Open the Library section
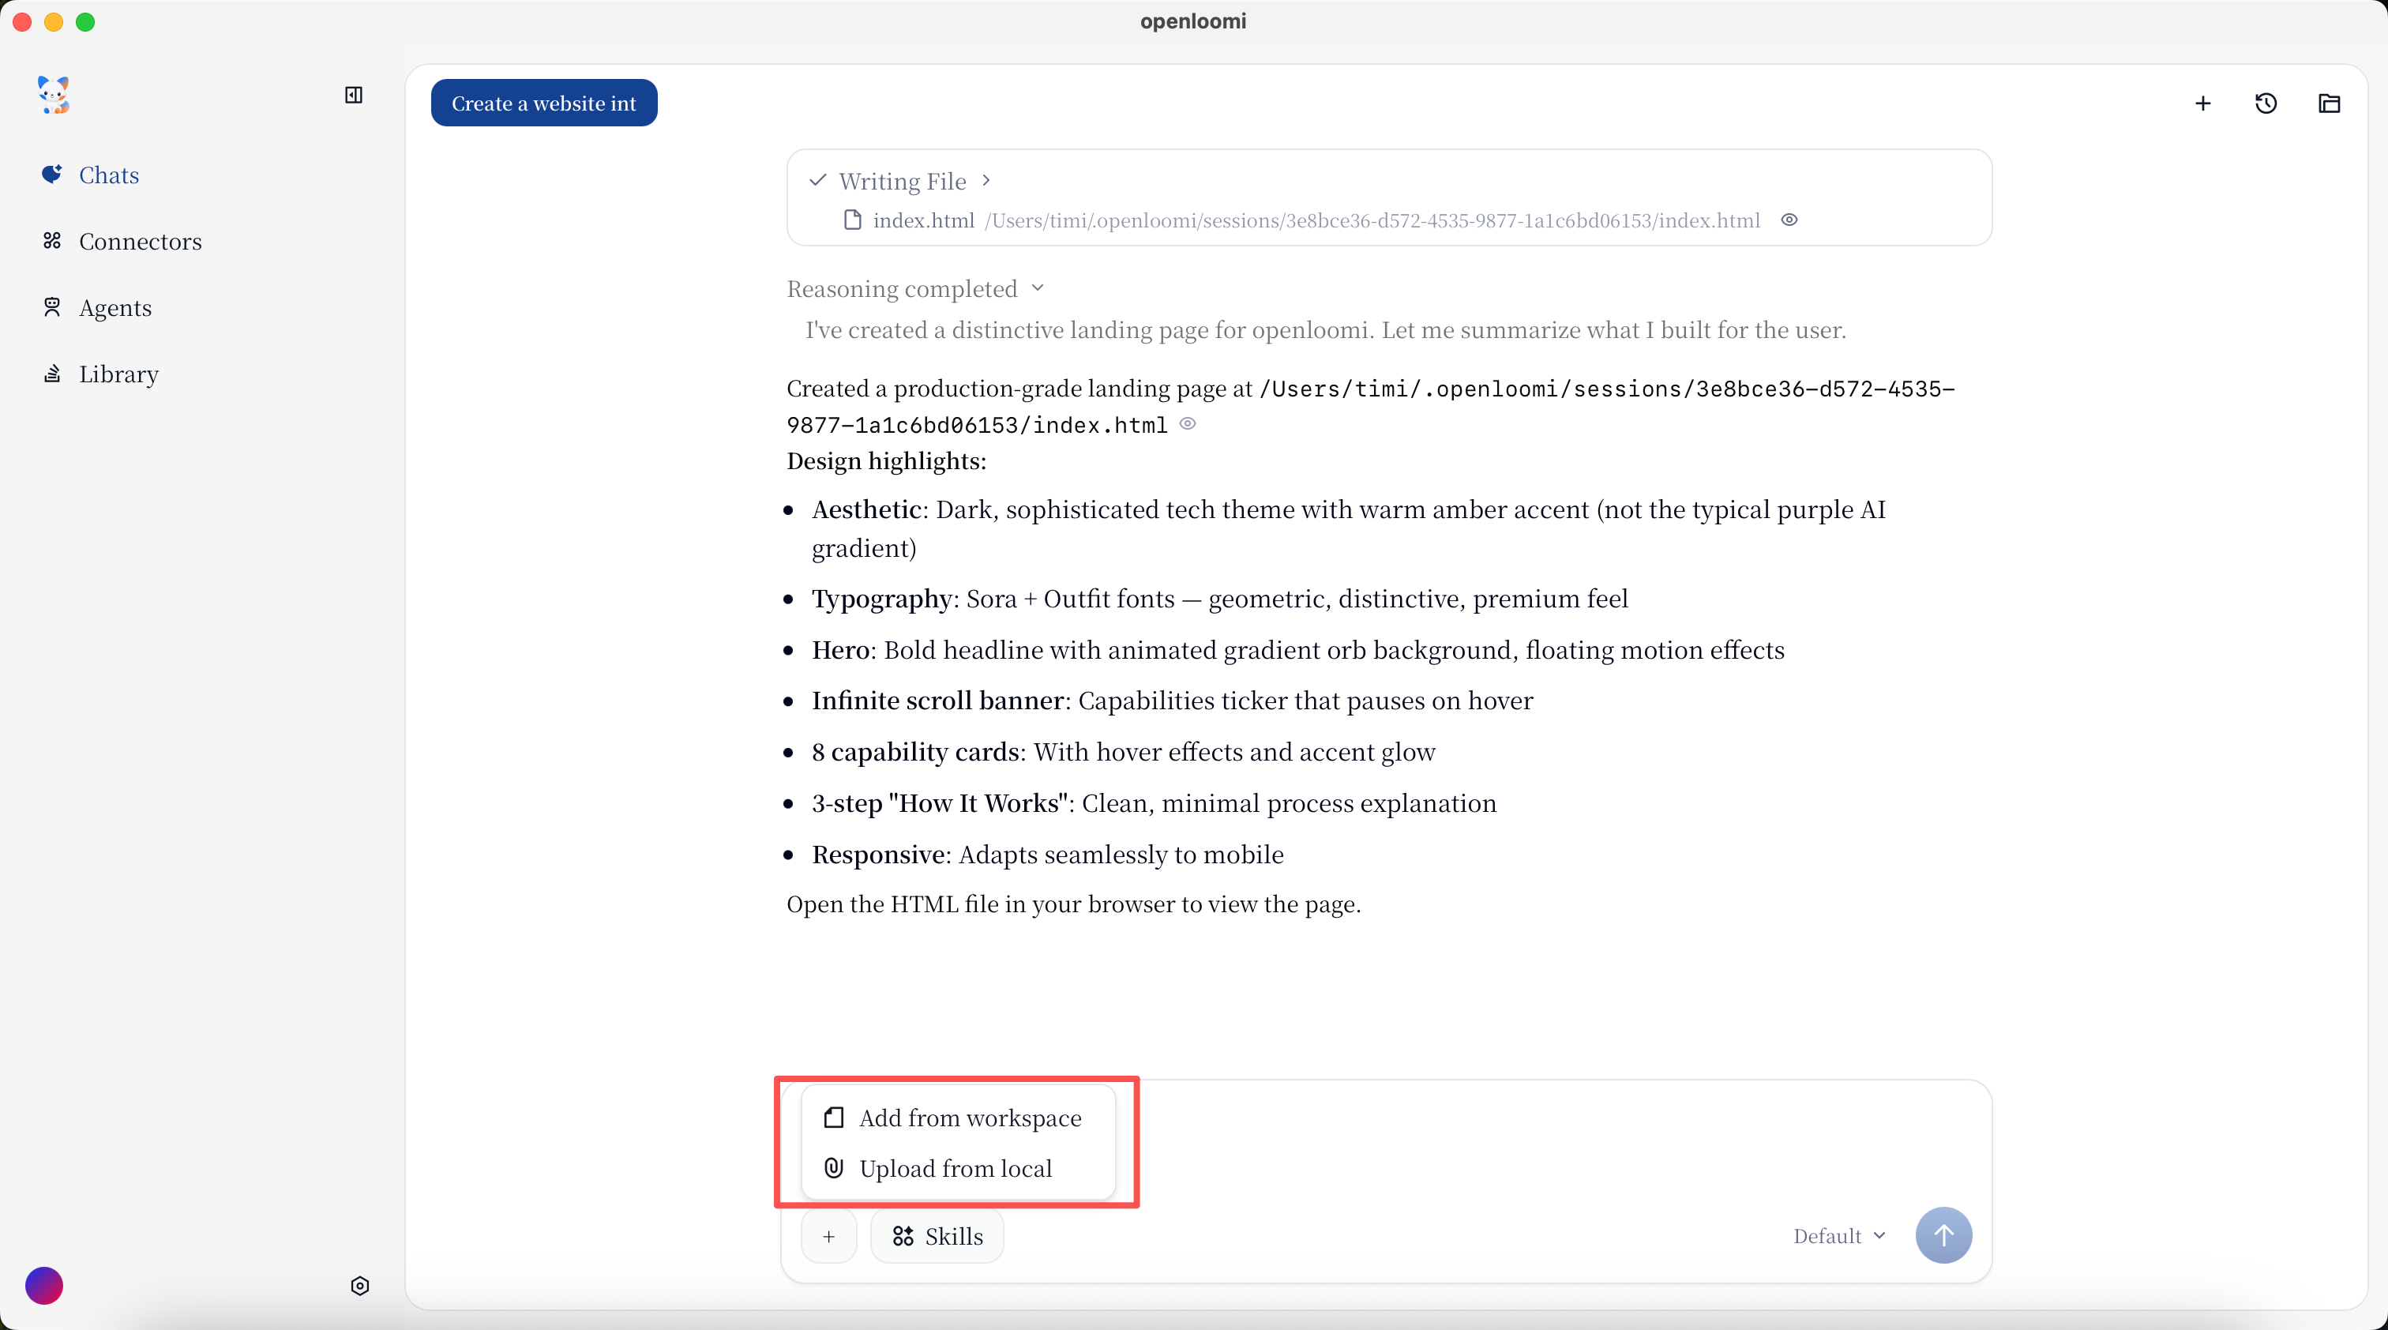The image size is (2388, 1330). [x=100, y=374]
